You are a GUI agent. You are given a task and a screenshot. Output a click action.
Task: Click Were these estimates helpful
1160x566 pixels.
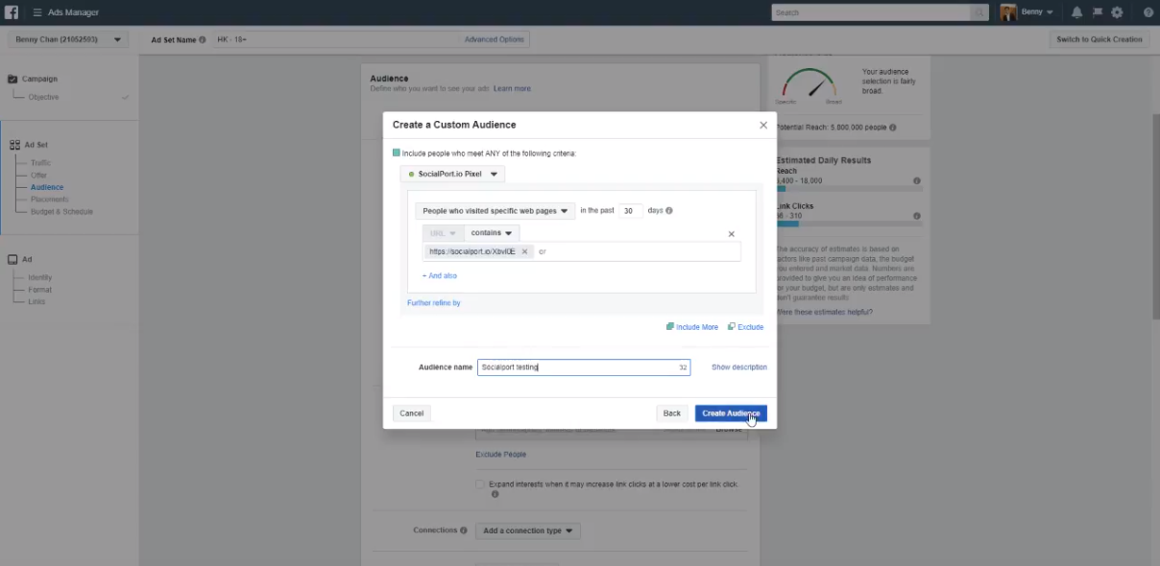[825, 312]
